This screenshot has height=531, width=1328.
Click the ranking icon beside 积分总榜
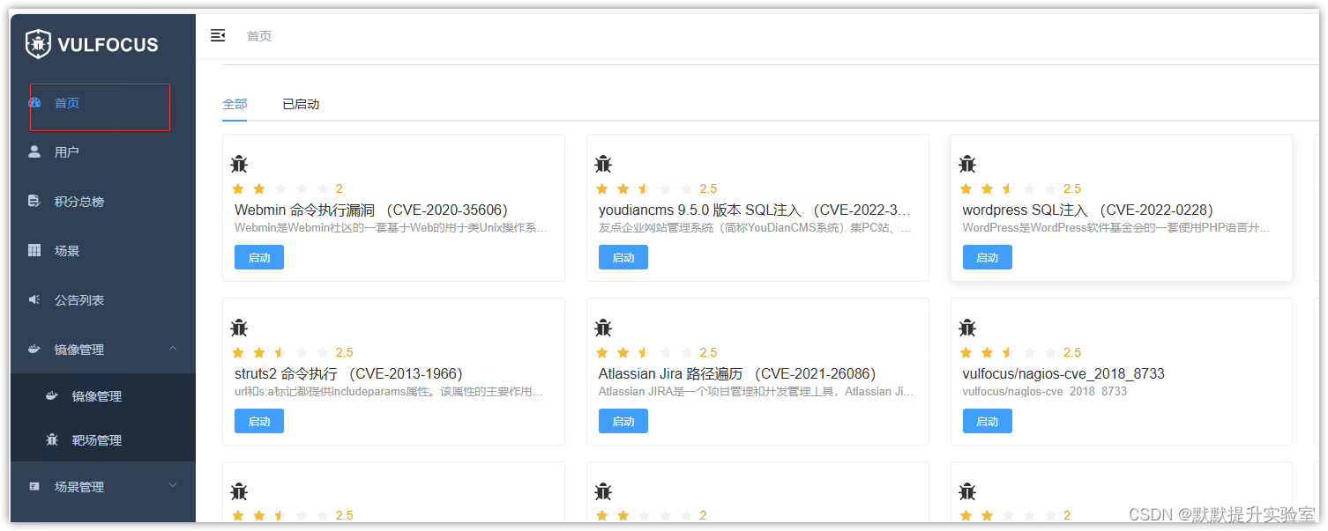(x=35, y=201)
